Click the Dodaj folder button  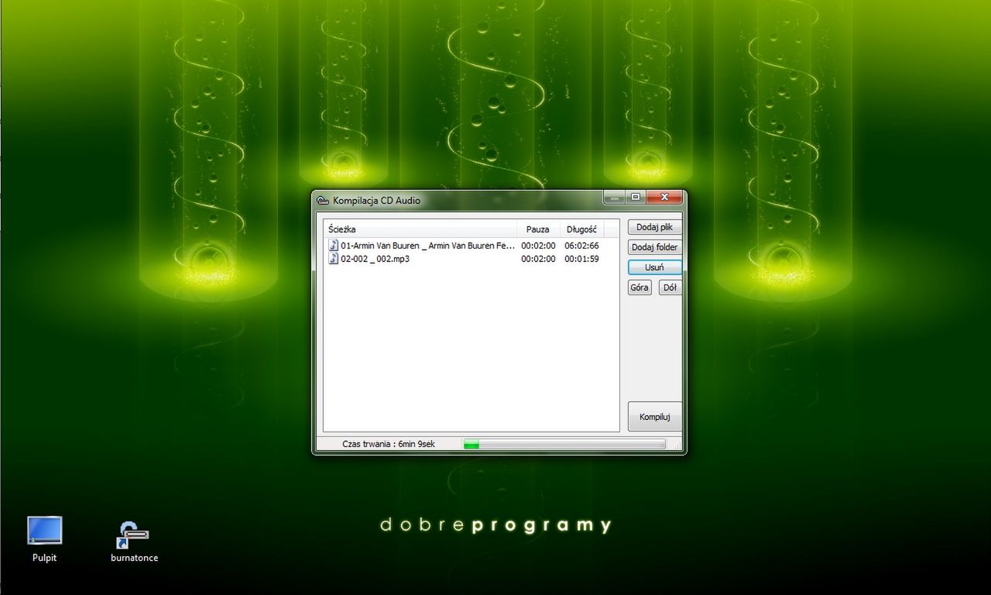coord(654,247)
